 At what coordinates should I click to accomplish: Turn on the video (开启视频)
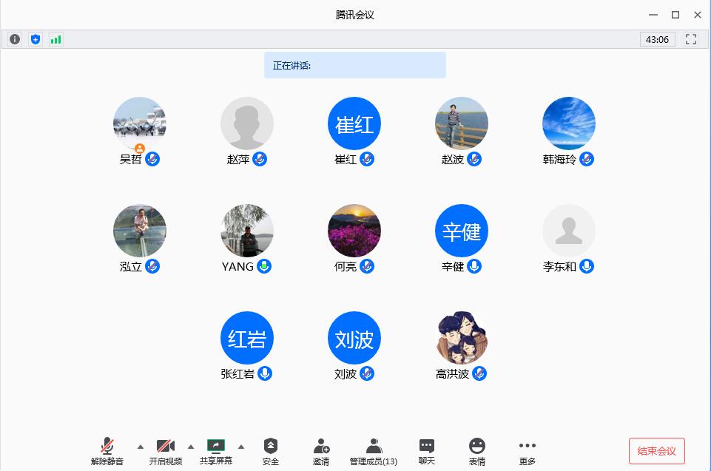tap(165, 451)
